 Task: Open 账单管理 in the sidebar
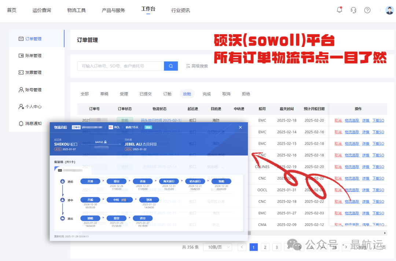click(30, 56)
